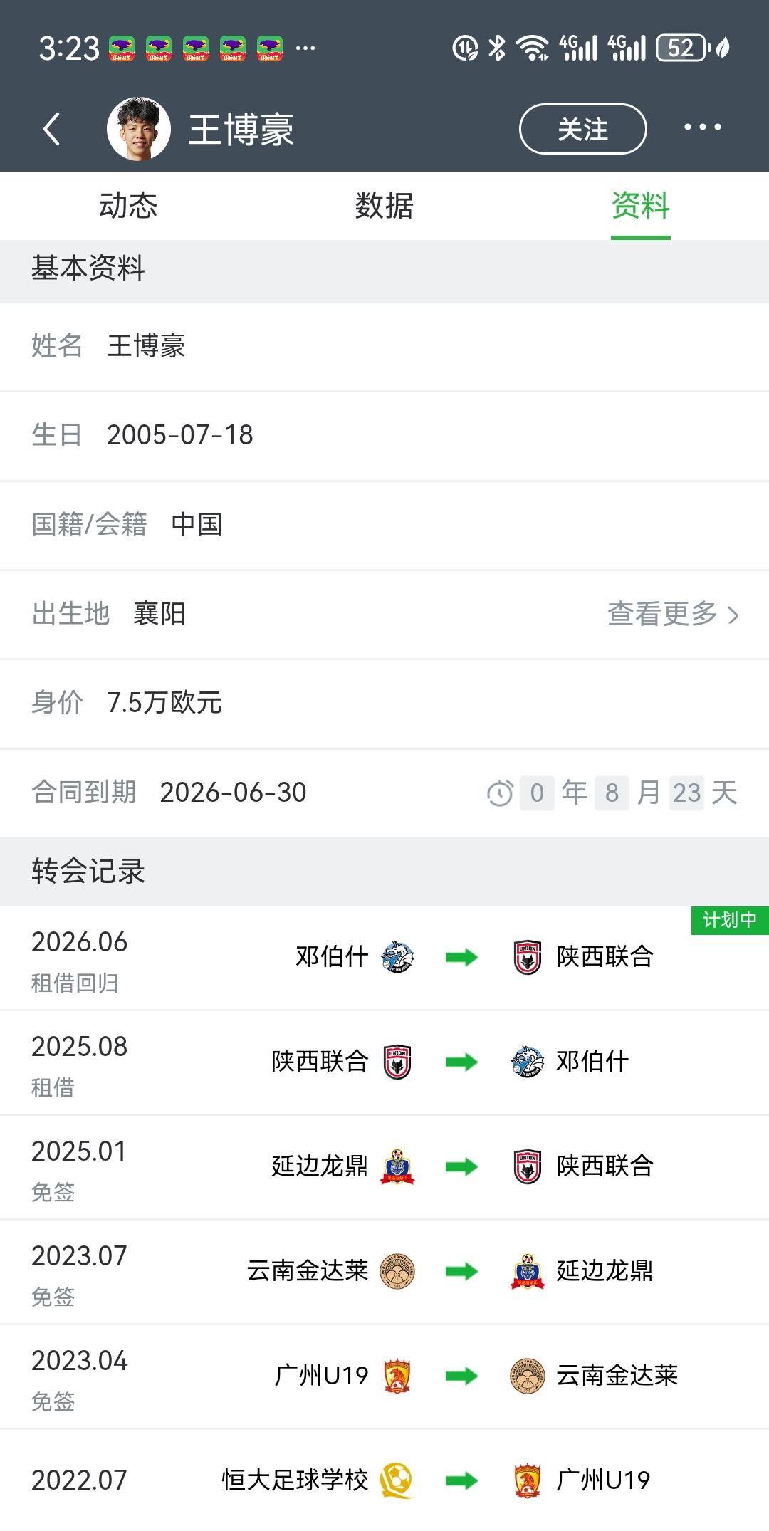Tap the 广州U19 logo in 2023.04 transfer
The height and width of the screenshot is (1531, 769).
coord(397,1376)
